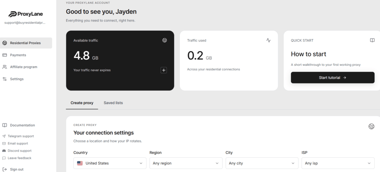380x172 pixels.
Task: Open the City dropdown set to Any city
Action: (262, 163)
